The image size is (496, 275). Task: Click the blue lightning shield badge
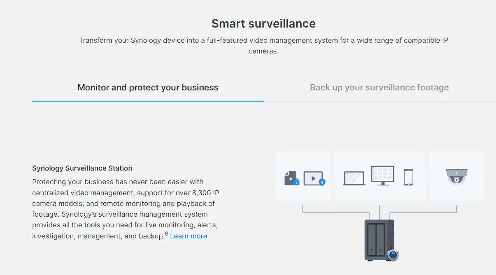(322, 182)
